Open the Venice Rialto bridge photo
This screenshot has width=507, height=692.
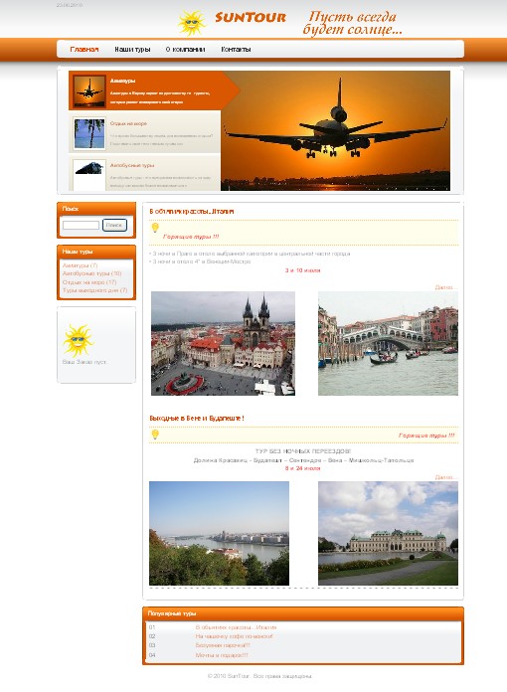(x=388, y=343)
